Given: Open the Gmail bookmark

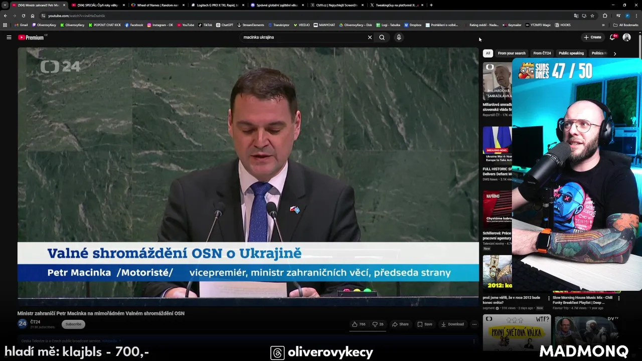Looking at the screenshot, I should (x=21, y=25).
